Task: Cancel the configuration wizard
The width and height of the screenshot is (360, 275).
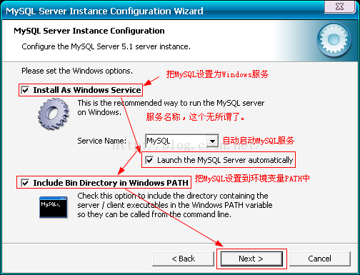Action: pos(320,259)
